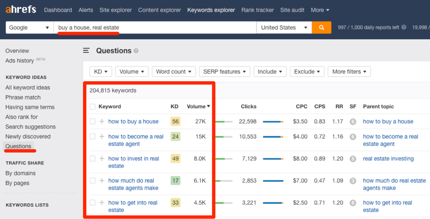Tick the select-all checkbox in Keyword header
The height and width of the screenshot is (219, 430).
coord(93,107)
